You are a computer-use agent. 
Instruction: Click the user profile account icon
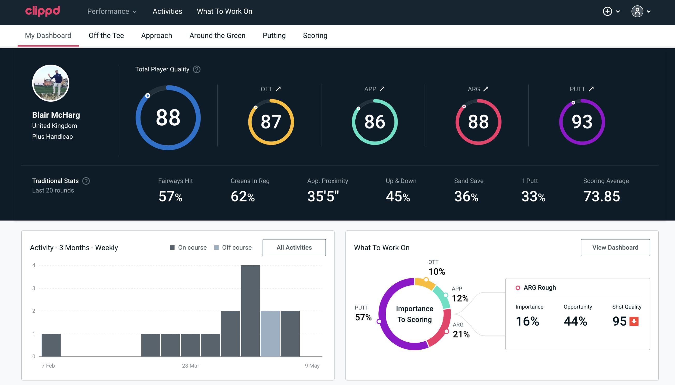[x=638, y=11]
